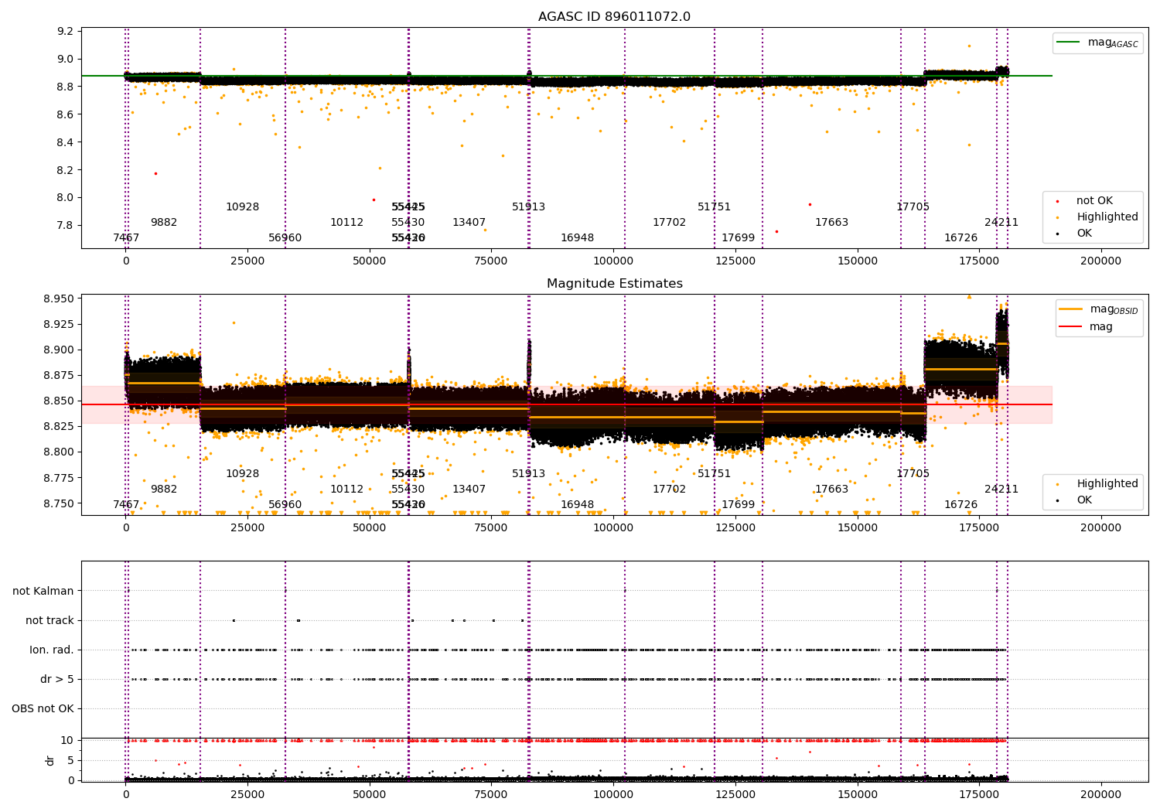Click the 'not Kalman' y-axis label
This screenshot has height=812, width=1160.
pyautogui.click(x=43, y=592)
